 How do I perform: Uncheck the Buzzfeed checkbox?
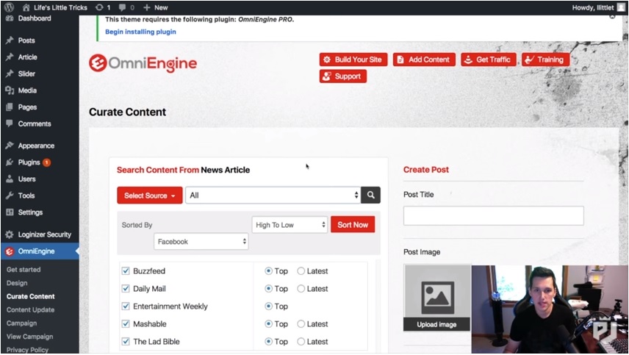click(x=126, y=270)
